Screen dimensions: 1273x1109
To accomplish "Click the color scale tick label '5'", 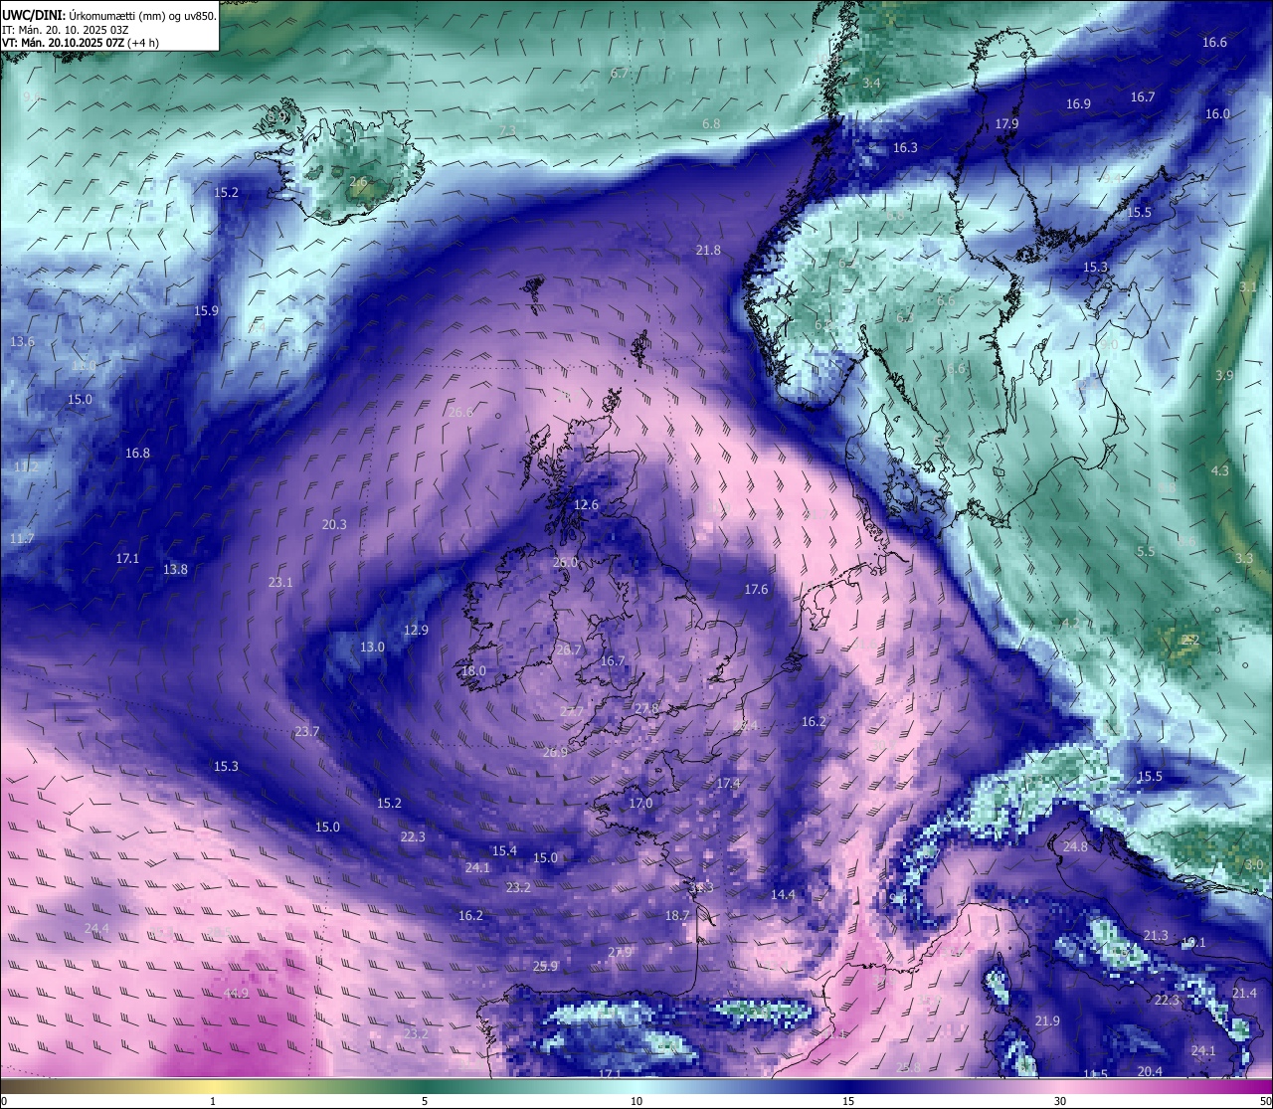I will pyautogui.click(x=425, y=1101).
